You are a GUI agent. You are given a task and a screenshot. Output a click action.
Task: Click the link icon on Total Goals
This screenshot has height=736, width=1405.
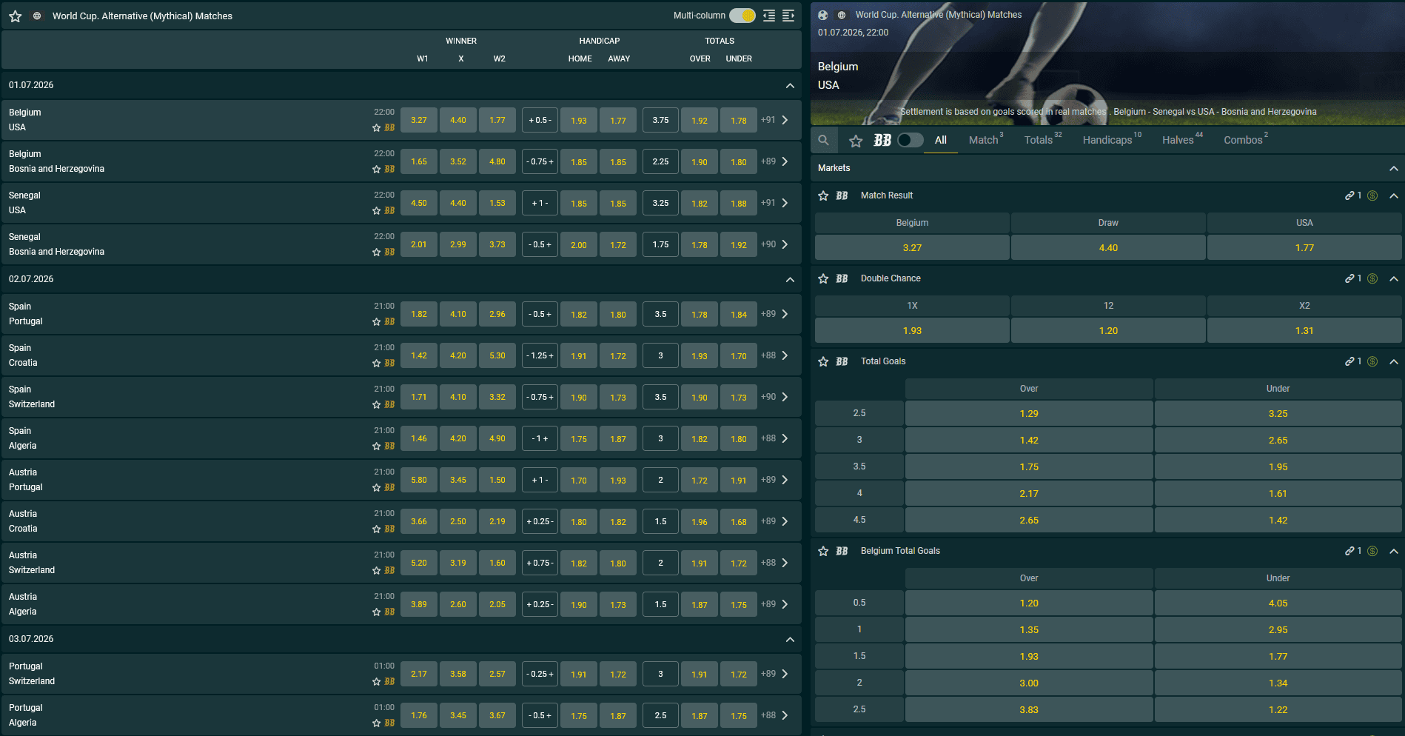pyautogui.click(x=1350, y=361)
